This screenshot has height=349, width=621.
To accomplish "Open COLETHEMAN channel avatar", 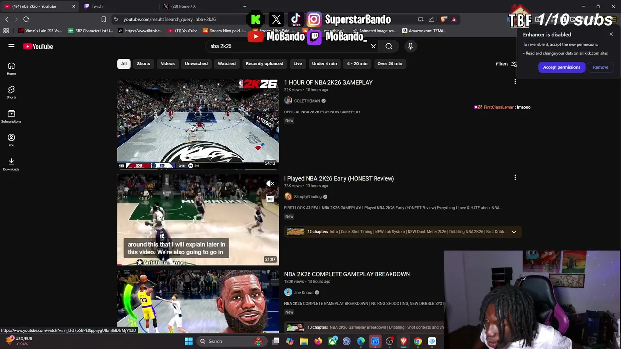I will coord(288,101).
